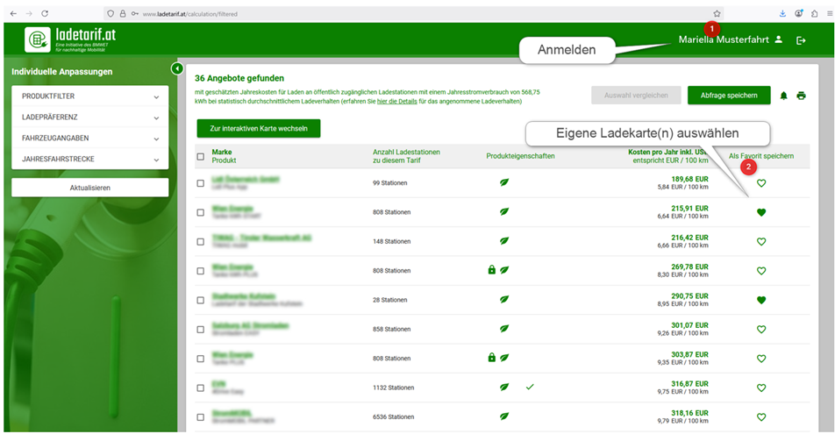Tick the select-all checkbox in table header
The width and height of the screenshot is (835, 434).
201,156
